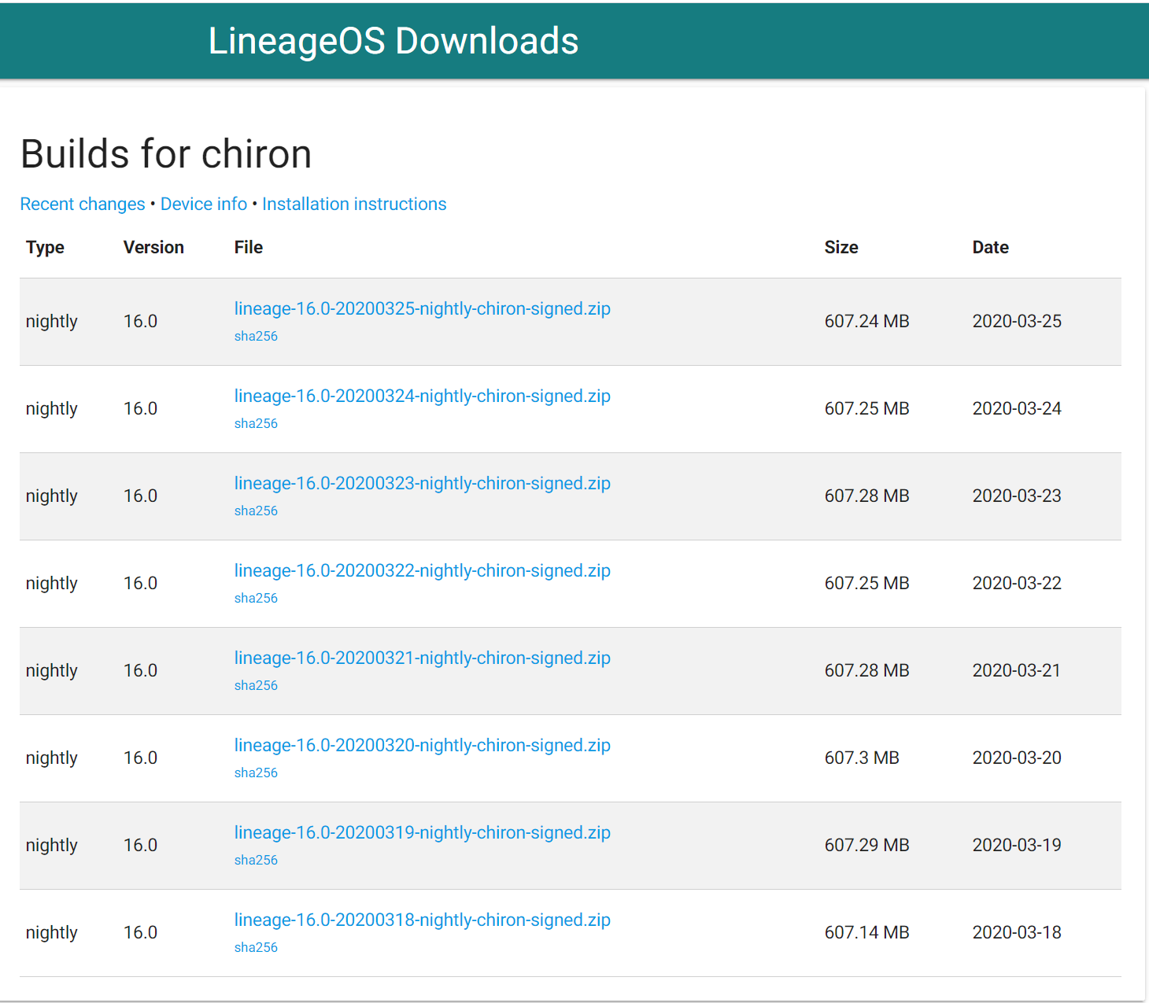Click the Builds for chiron heading

[166, 154]
